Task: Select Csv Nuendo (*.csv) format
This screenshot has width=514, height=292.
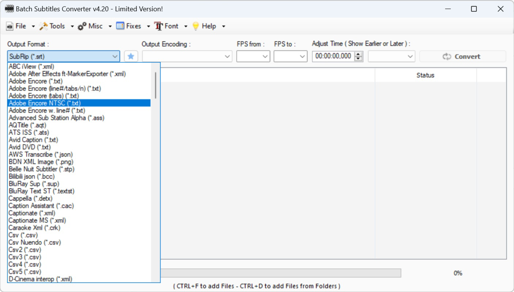Action: 79,242
